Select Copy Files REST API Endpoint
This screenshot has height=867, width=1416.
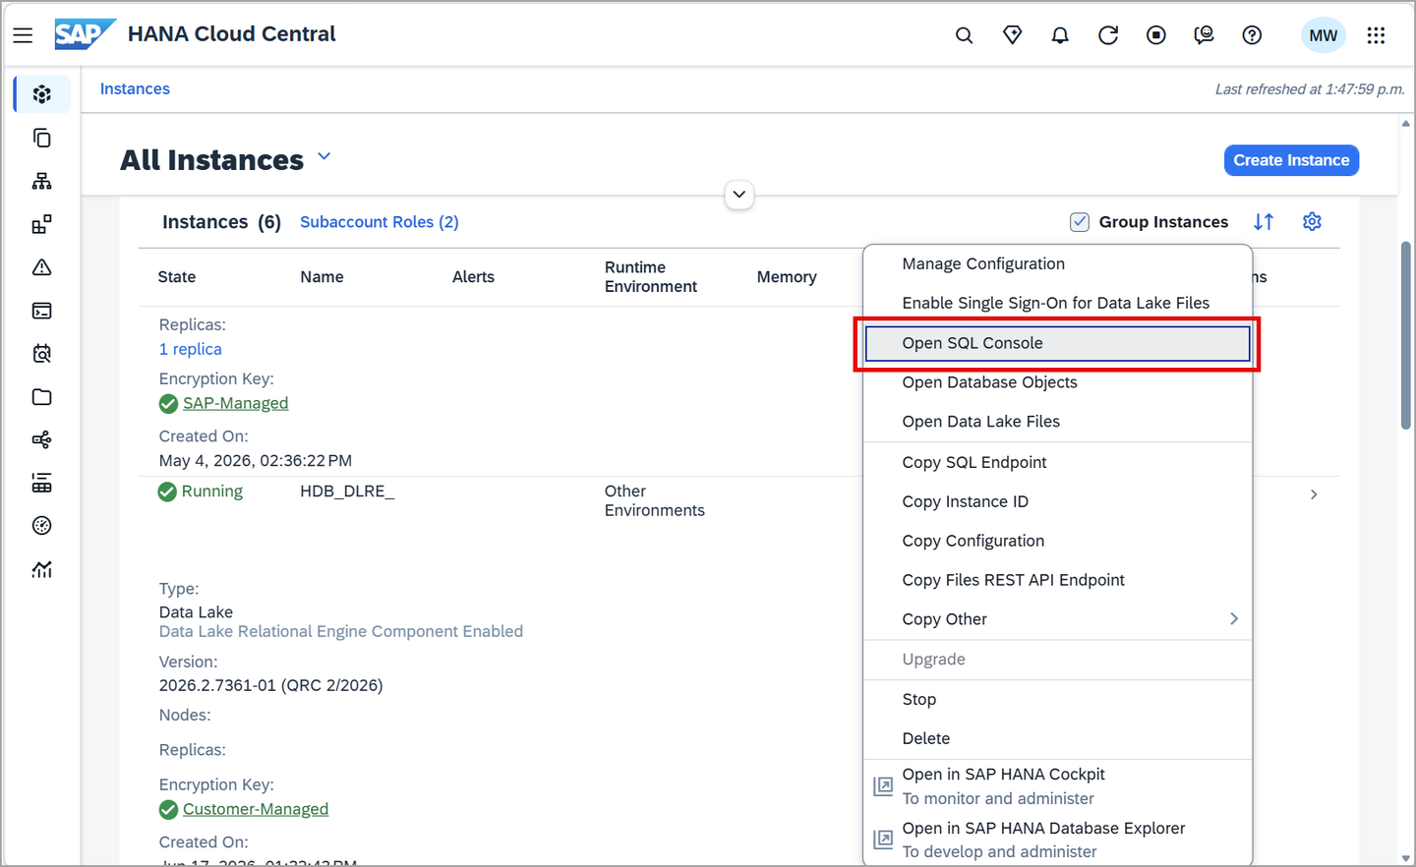pos(1058,580)
